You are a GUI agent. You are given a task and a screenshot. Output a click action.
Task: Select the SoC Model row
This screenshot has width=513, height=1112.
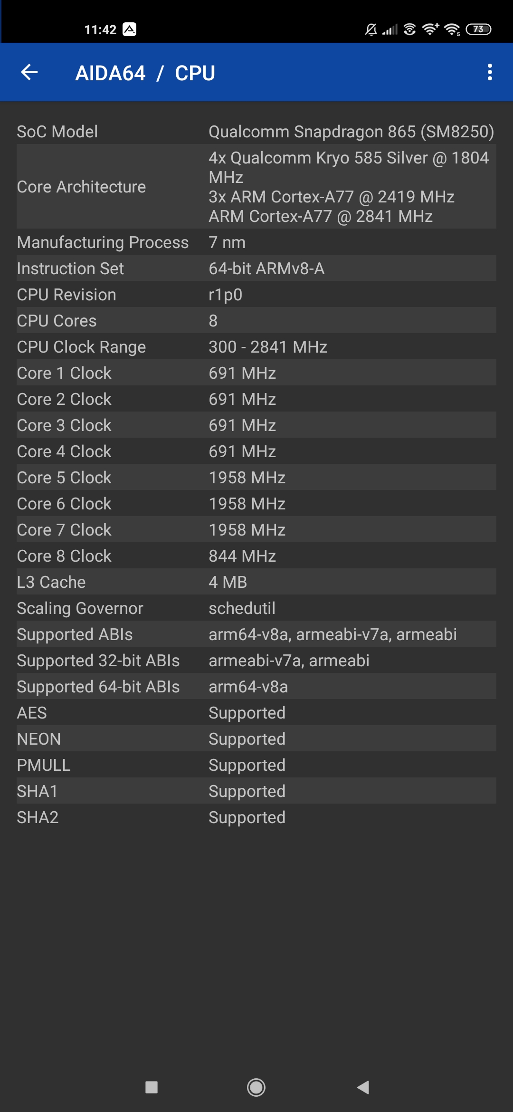click(256, 132)
